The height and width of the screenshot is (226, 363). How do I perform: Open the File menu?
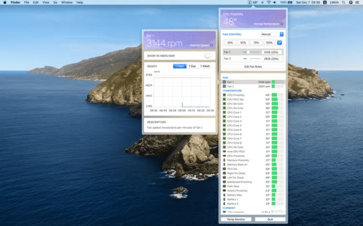click(27, 2)
